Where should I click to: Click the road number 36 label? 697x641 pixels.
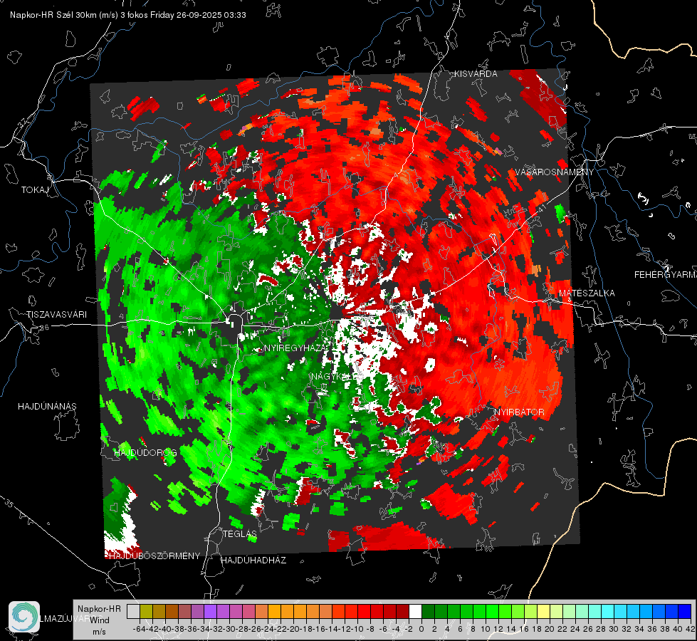pos(44,328)
